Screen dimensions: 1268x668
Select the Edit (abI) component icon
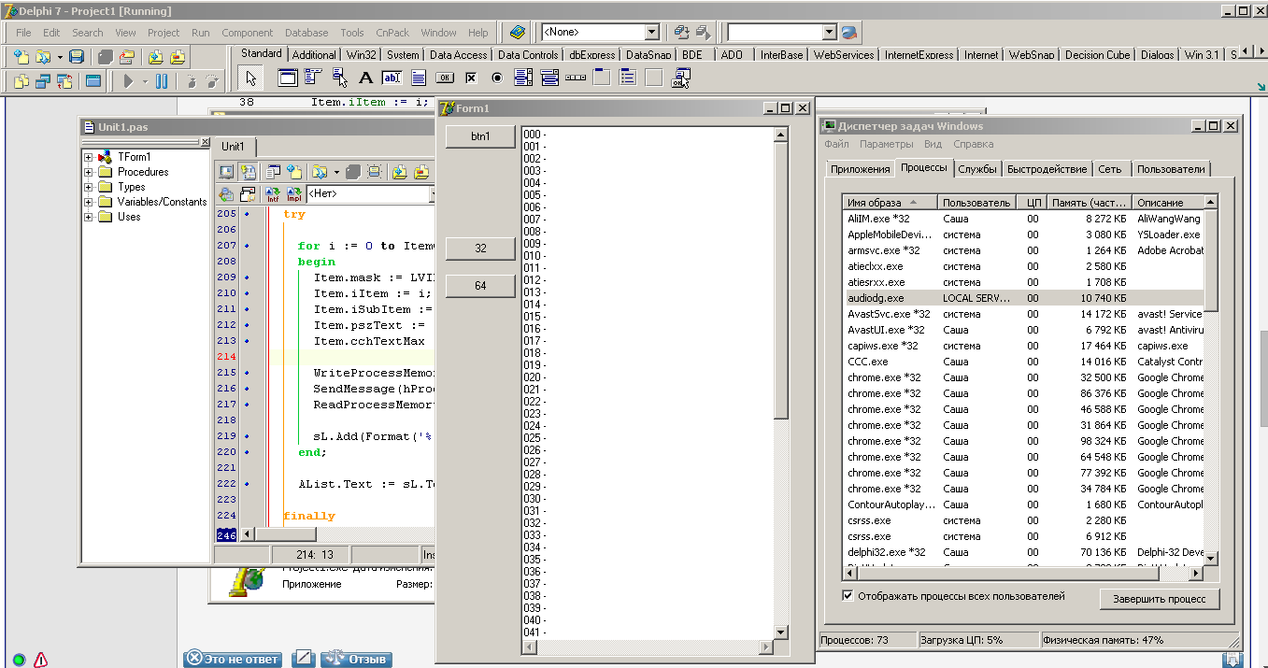(x=392, y=78)
